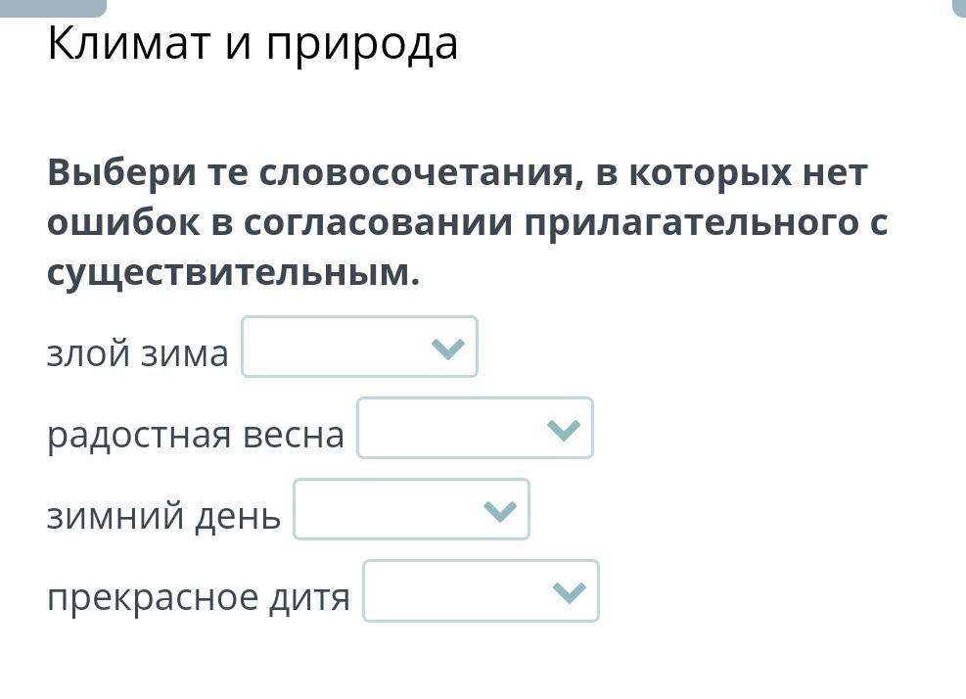
Task: Click the chevron arrow in the "радостная весна" selector
Action: click(564, 430)
